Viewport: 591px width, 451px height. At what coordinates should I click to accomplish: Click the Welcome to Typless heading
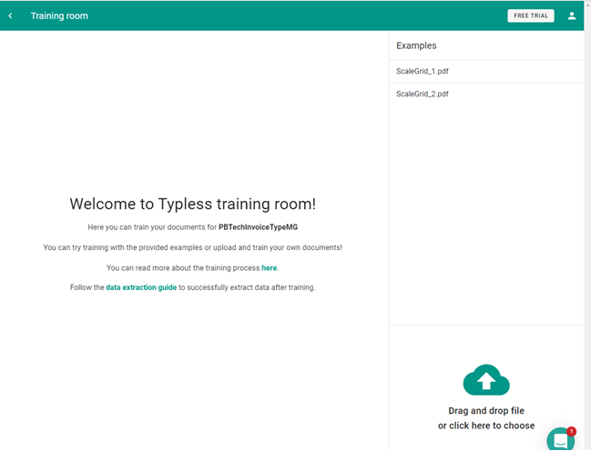click(x=192, y=205)
